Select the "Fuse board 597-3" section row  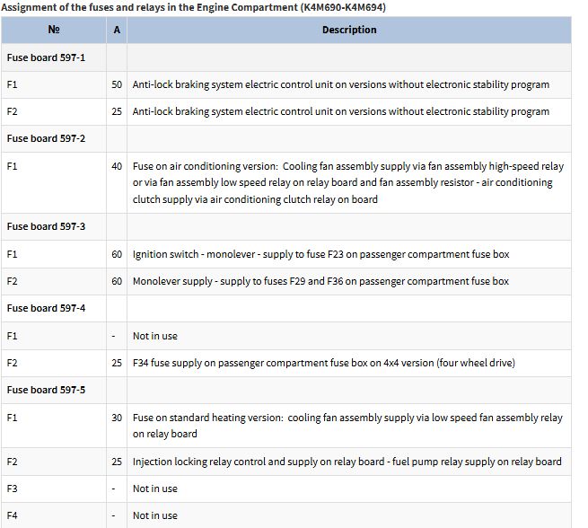point(46,226)
